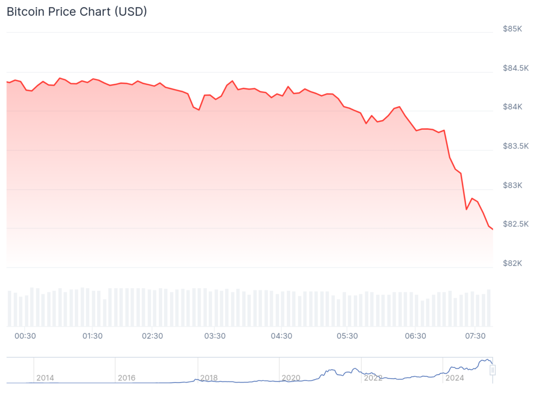This screenshot has width=537, height=393.
Task: Click the 03:30 time axis label
Action: coord(215,336)
